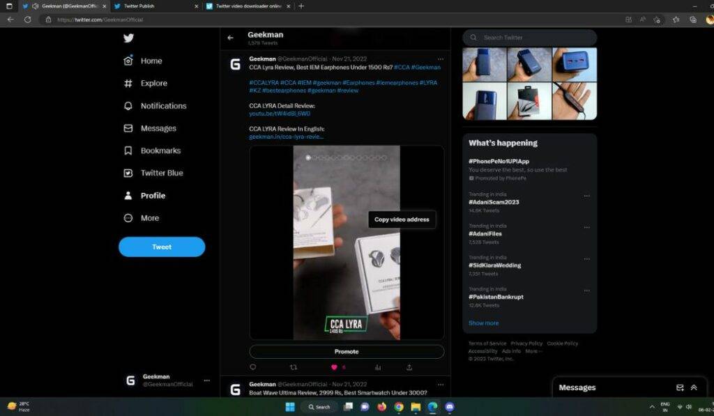Screen dimensions: 714x416
Task: Open the Privacy Policy footer link
Action: 526,344
